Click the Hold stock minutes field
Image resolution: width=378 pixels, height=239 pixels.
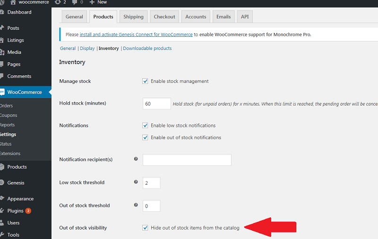point(157,104)
